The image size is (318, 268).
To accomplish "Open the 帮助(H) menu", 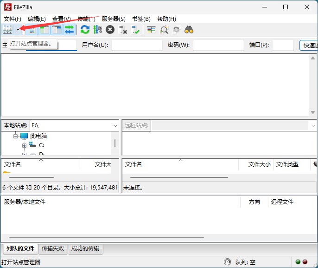I will click(x=166, y=19).
